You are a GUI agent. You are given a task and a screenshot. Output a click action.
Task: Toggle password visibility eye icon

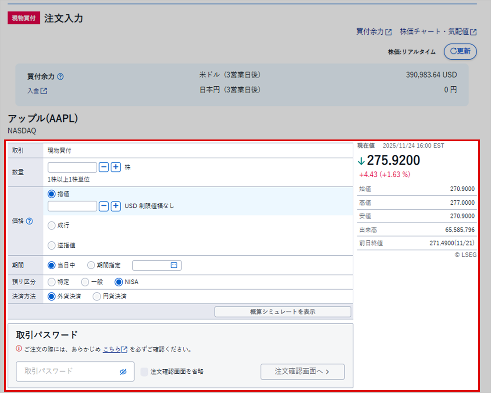coord(123,372)
